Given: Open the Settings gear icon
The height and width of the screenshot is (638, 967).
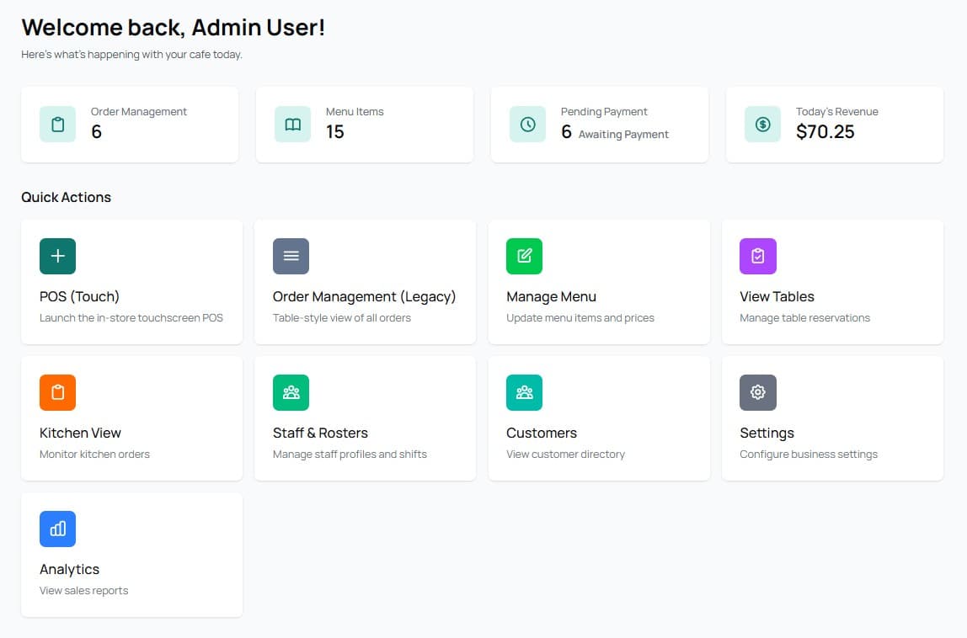Looking at the screenshot, I should [x=757, y=392].
